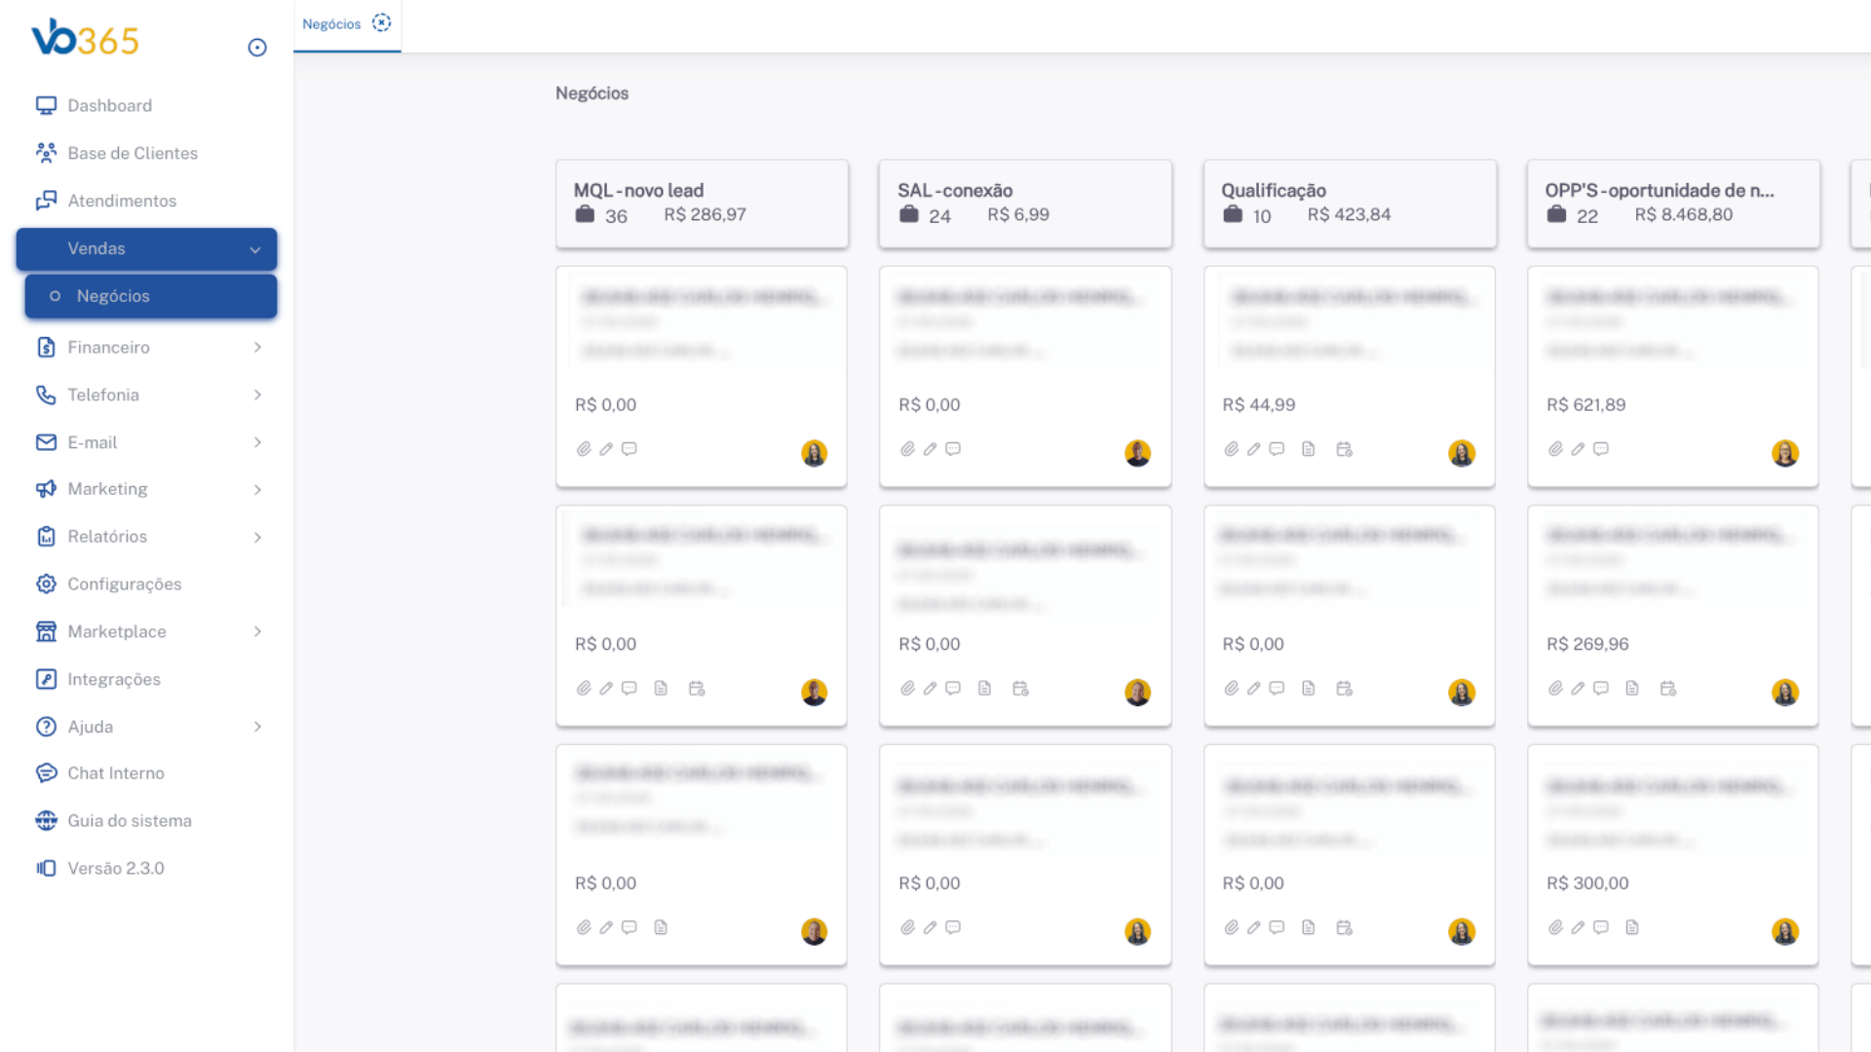Expand the Marketplace submenu arrow
Screen dimensions: 1871x1052
[257, 631]
